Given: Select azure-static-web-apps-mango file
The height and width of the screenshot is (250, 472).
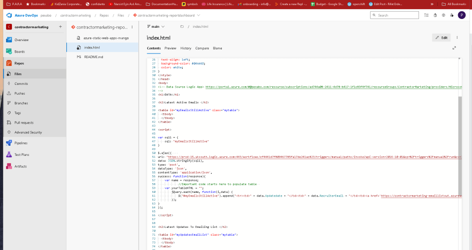Looking at the screenshot, I should pos(102,38).
